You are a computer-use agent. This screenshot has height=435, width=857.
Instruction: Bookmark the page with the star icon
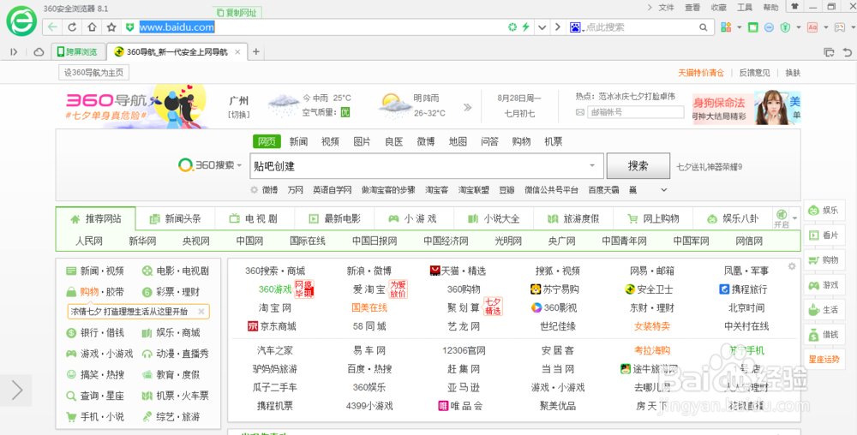(111, 27)
